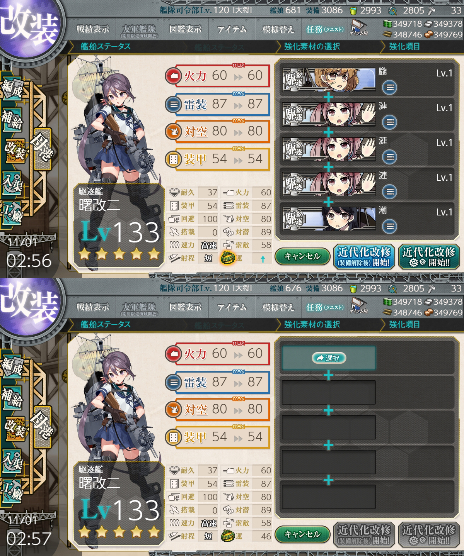Open 任務(クエスト) in the bottom screenshot
Viewport: 464px width, 556px height.
324,307
